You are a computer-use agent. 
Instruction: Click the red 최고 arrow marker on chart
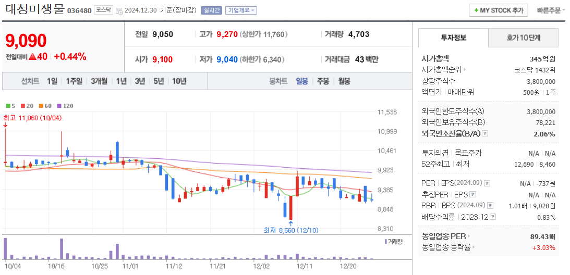pyautogui.click(x=5, y=124)
